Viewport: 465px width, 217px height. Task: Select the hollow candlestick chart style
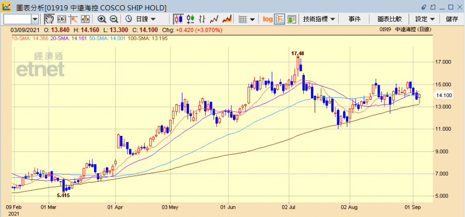(191, 19)
